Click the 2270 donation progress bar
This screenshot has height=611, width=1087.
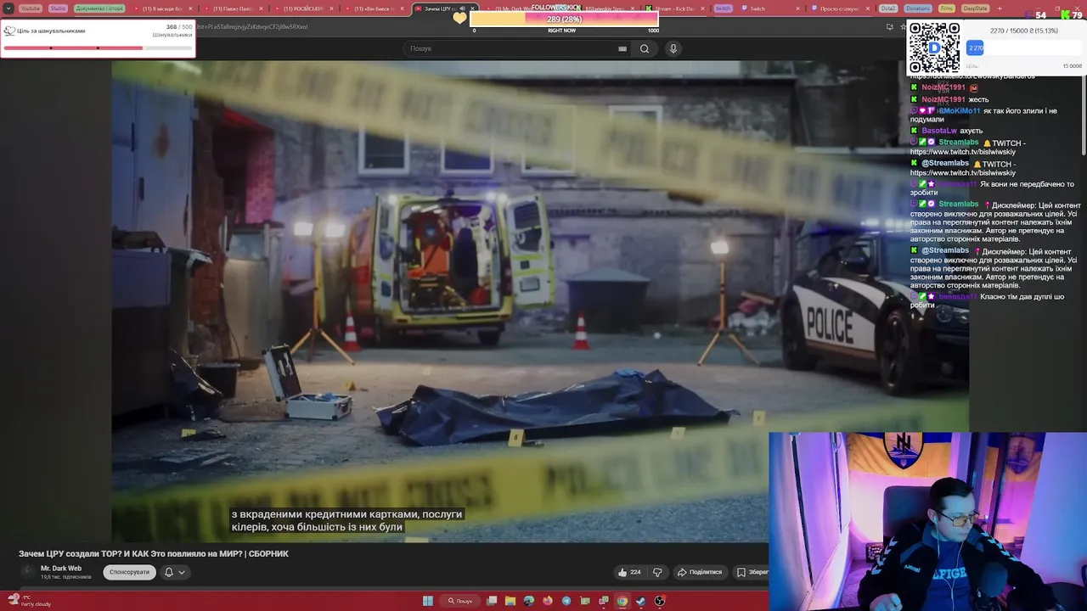[1024, 48]
